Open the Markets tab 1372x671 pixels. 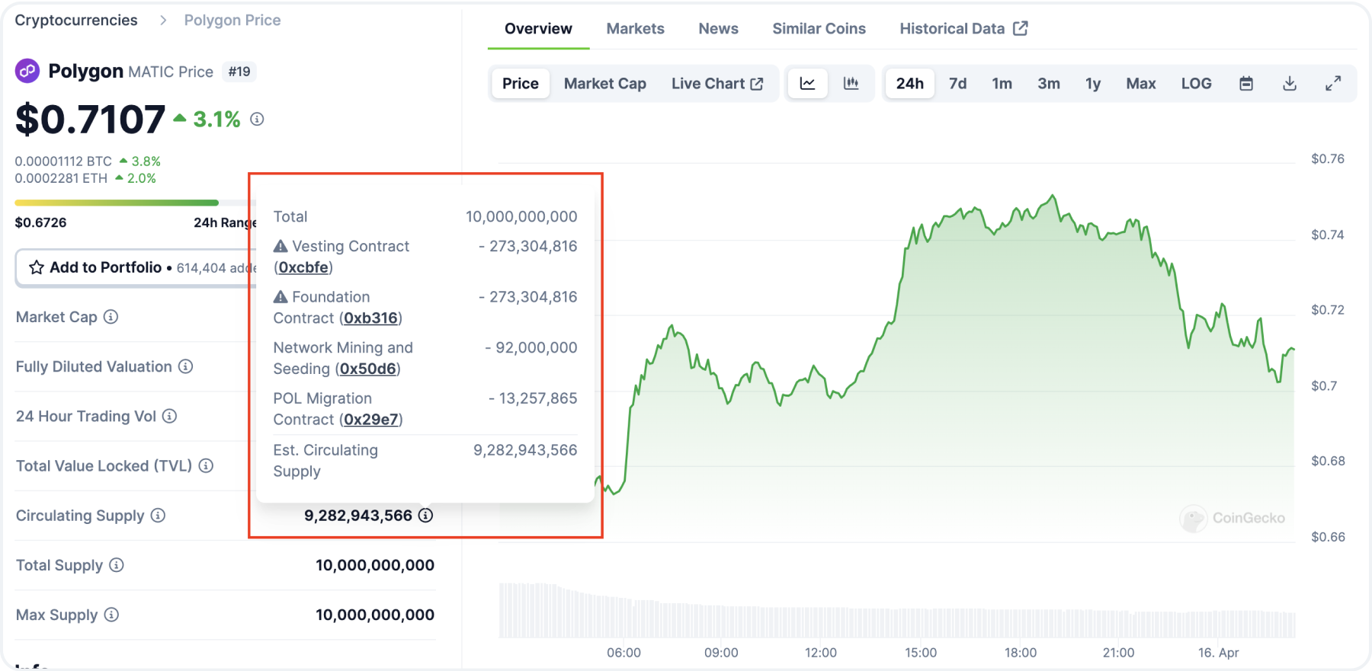point(635,29)
